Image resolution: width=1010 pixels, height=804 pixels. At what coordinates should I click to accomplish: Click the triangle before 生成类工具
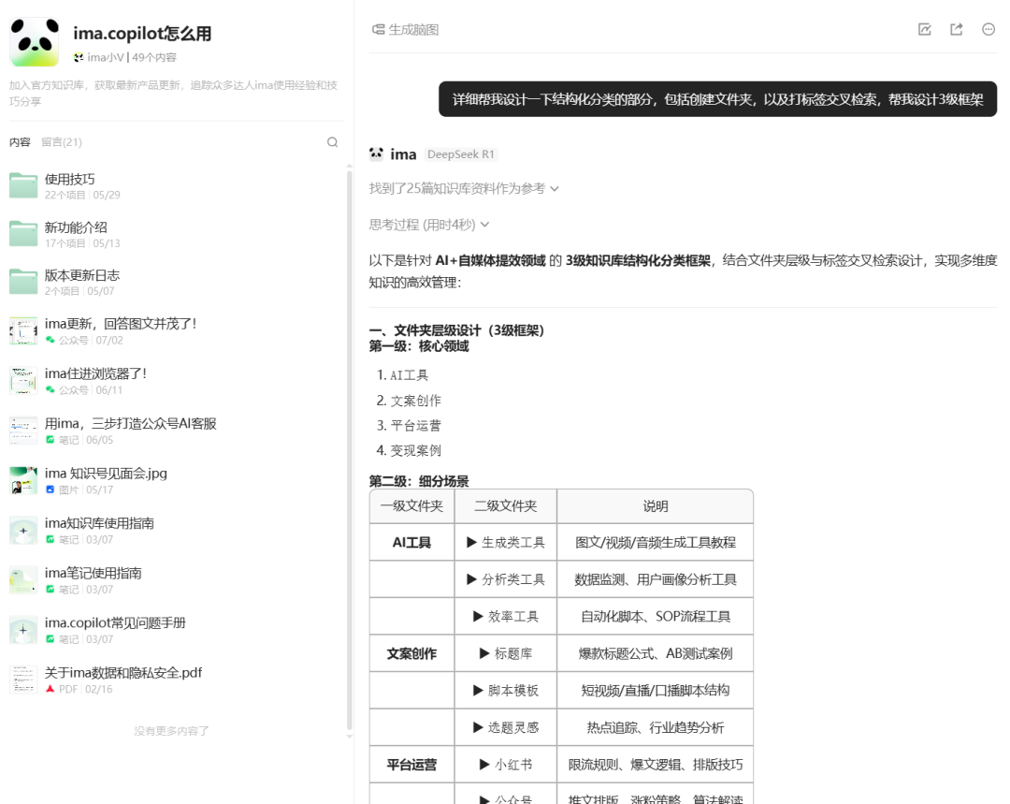pos(471,542)
